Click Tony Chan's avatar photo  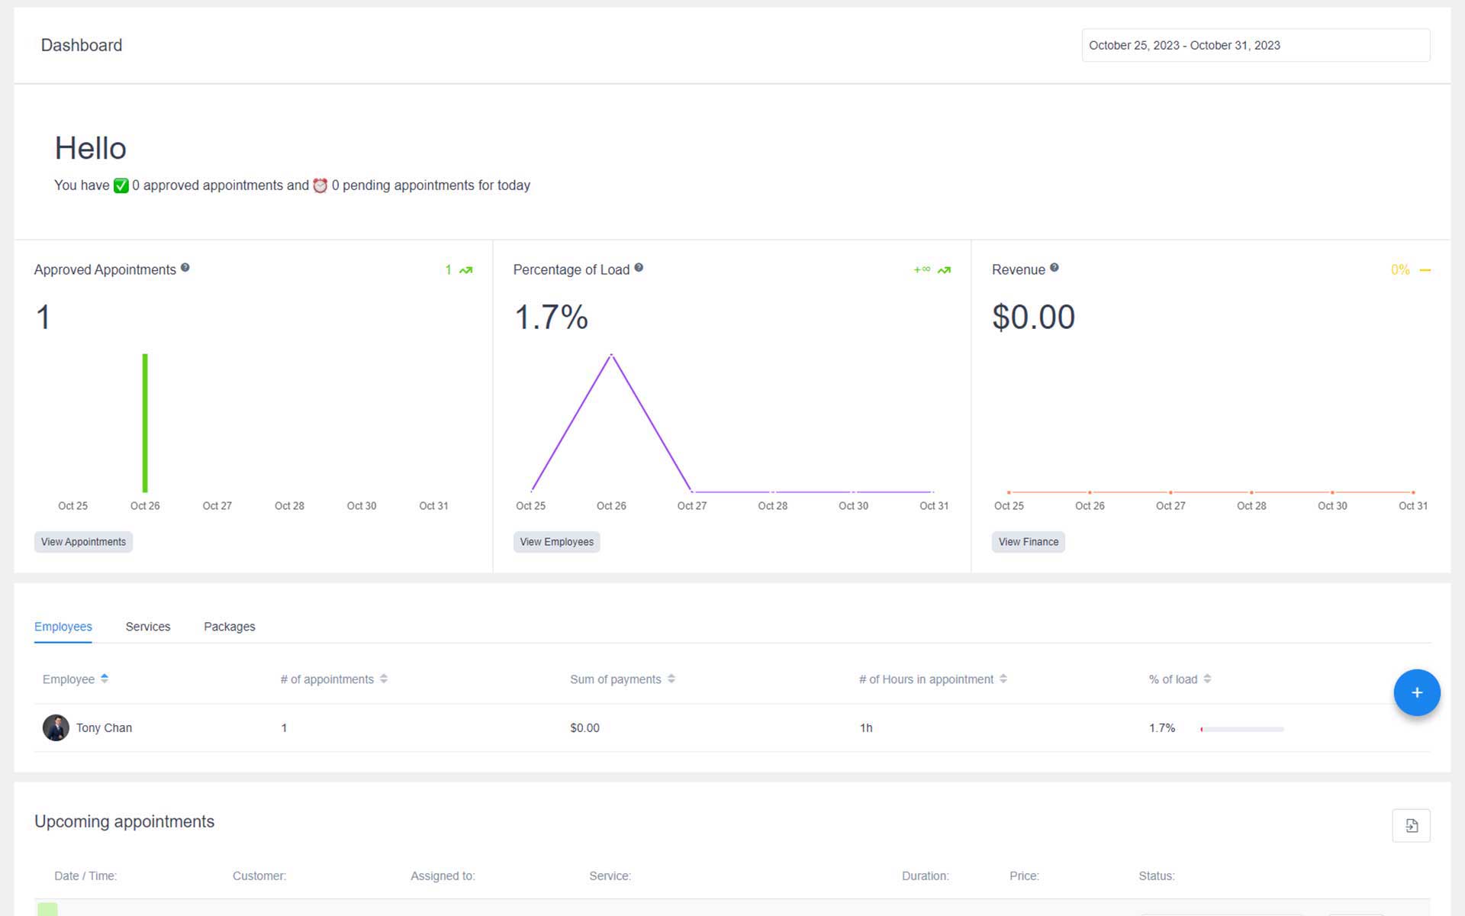[56, 727]
